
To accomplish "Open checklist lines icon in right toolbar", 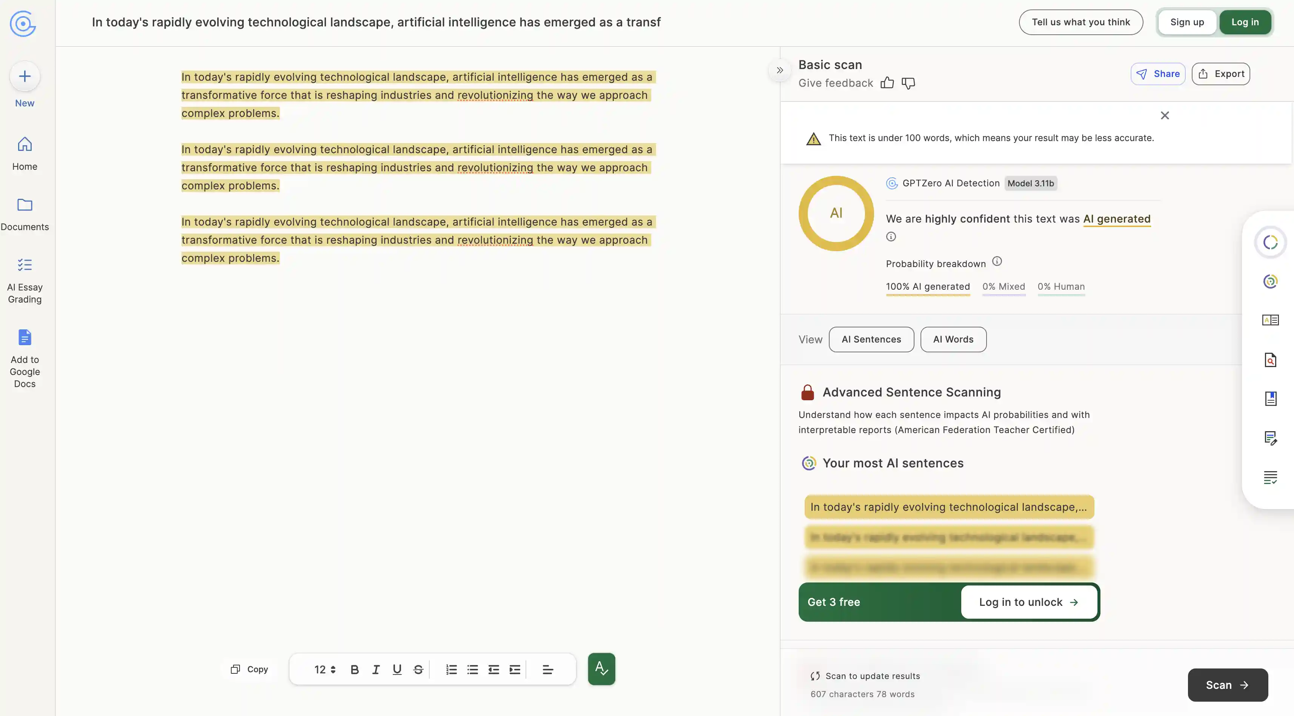I will 1270,477.
